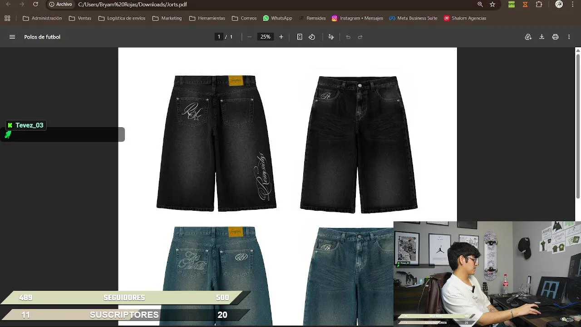Open the Logística de envíos folder
581x327 pixels.
(122, 18)
